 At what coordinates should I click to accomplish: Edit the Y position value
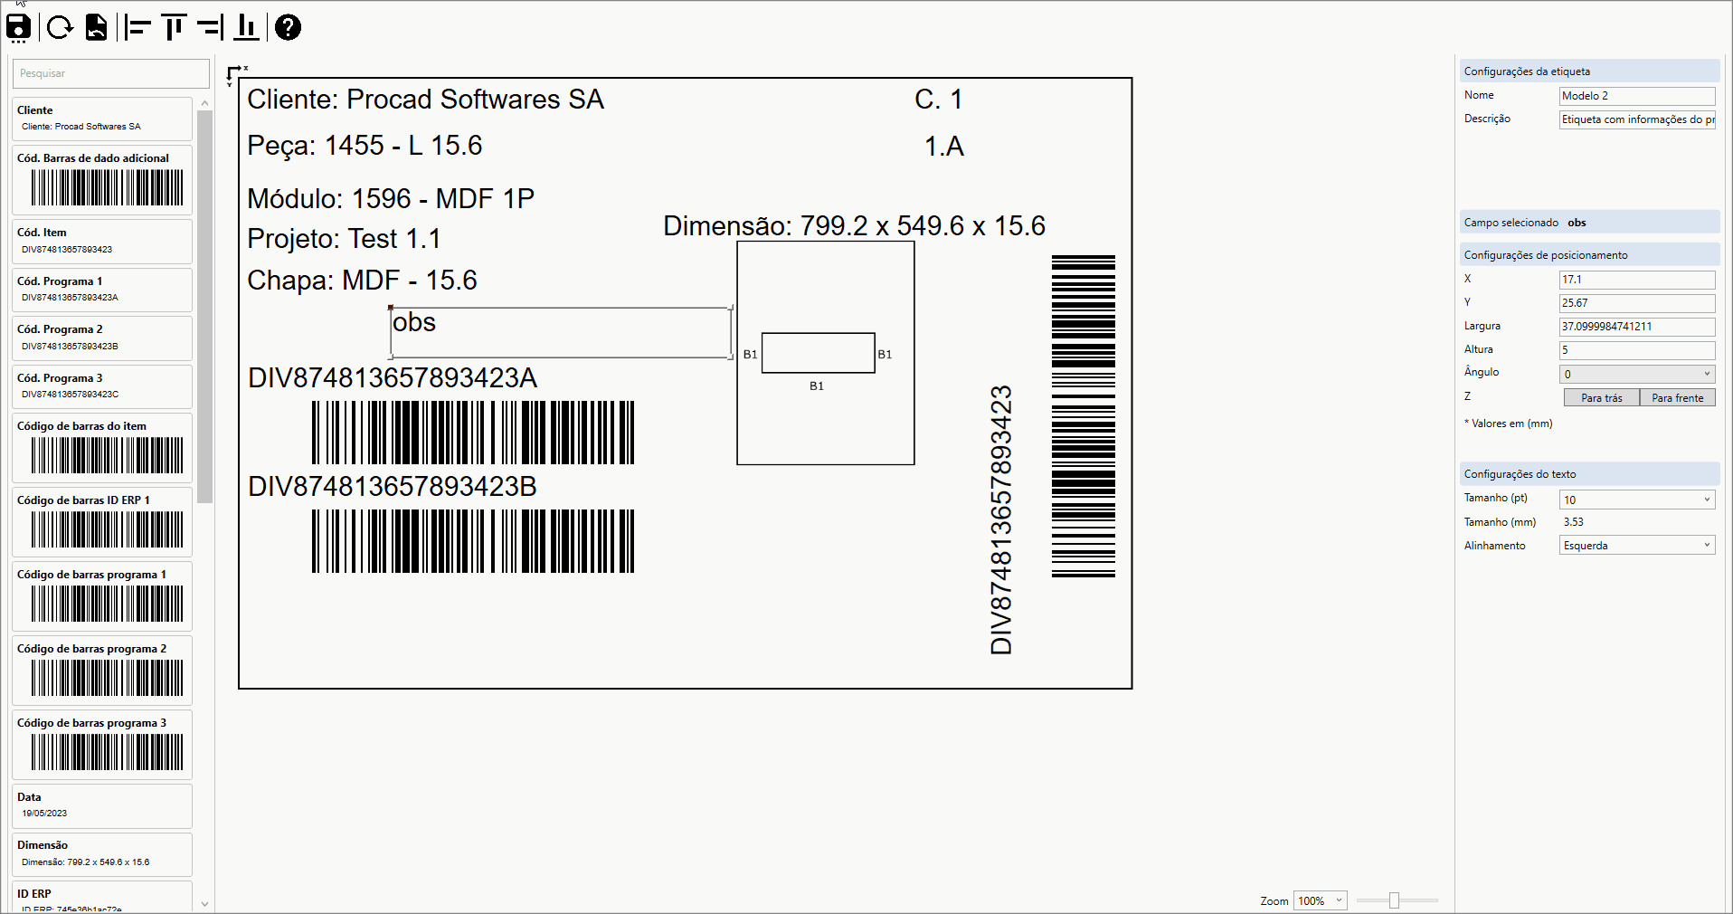coord(1637,303)
